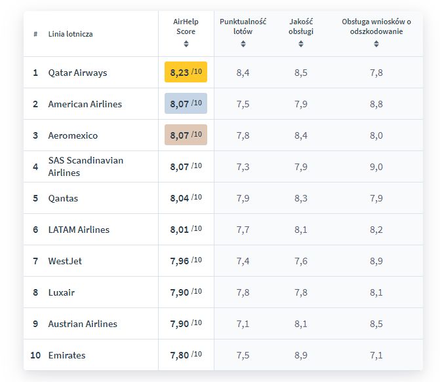Click the LATAM Airlines name
This screenshot has height=382, width=440.
tap(79, 230)
